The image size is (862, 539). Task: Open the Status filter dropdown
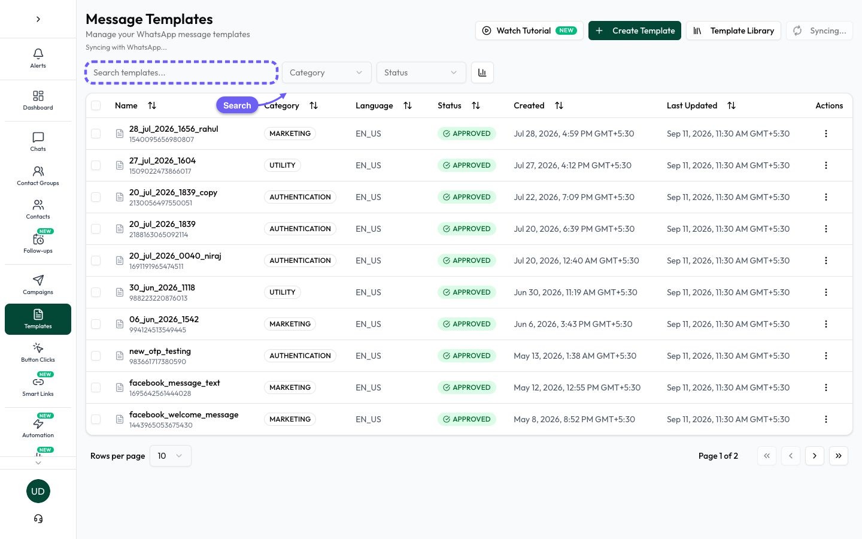421,72
